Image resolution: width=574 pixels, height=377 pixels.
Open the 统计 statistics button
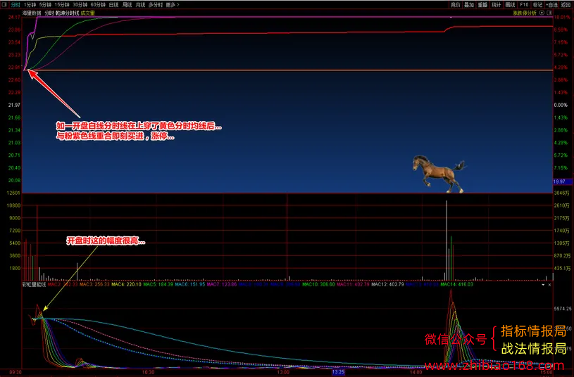point(496,5)
